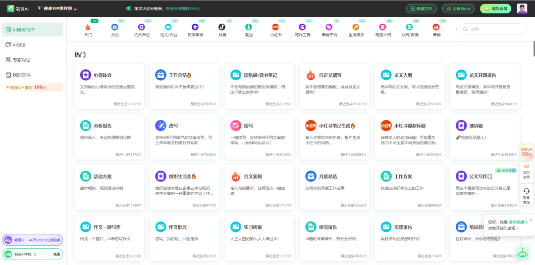The height and width of the screenshot is (265, 535).
Task: Open the 副业 category icon
Action: coord(249,27)
